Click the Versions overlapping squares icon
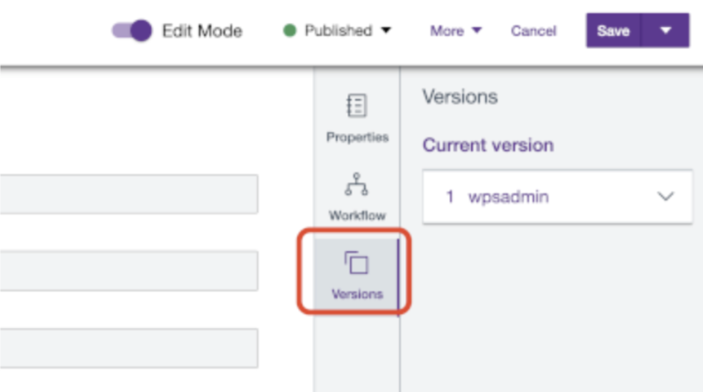The image size is (703, 392). click(357, 263)
